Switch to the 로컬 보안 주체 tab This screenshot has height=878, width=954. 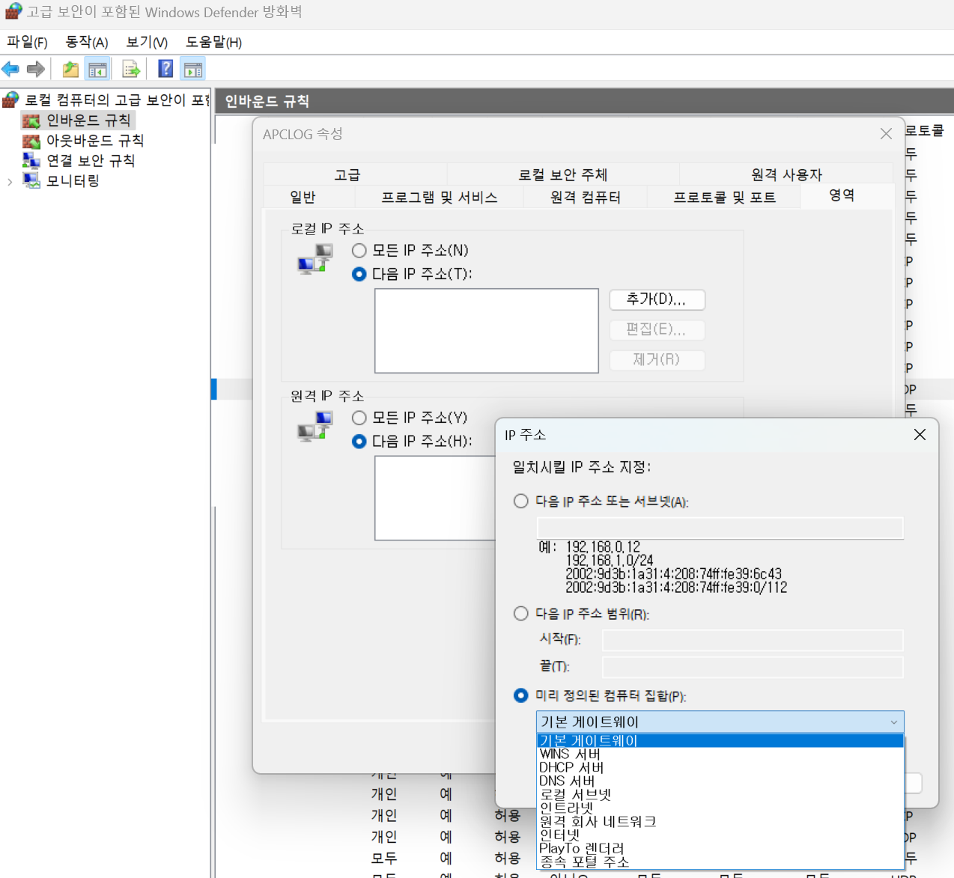(563, 175)
